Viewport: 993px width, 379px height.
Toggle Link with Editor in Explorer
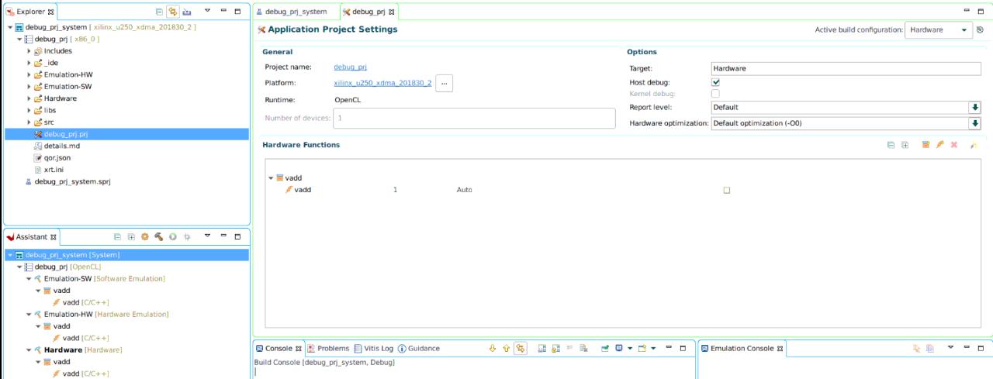tap(173, 12)
